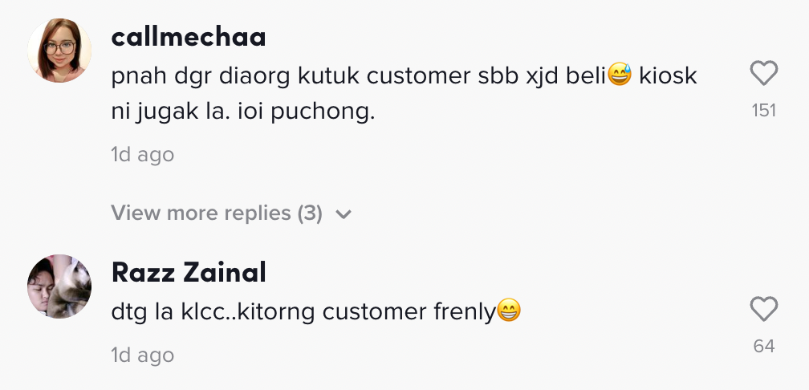Screen dimensions: 809x390
Task: Visit the Razz Zainal username link
Action: (189, 273)
